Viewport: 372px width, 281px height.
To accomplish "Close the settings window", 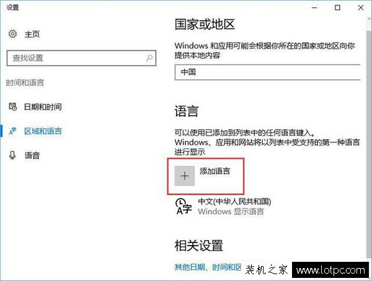I will click(x=361, y=7).
